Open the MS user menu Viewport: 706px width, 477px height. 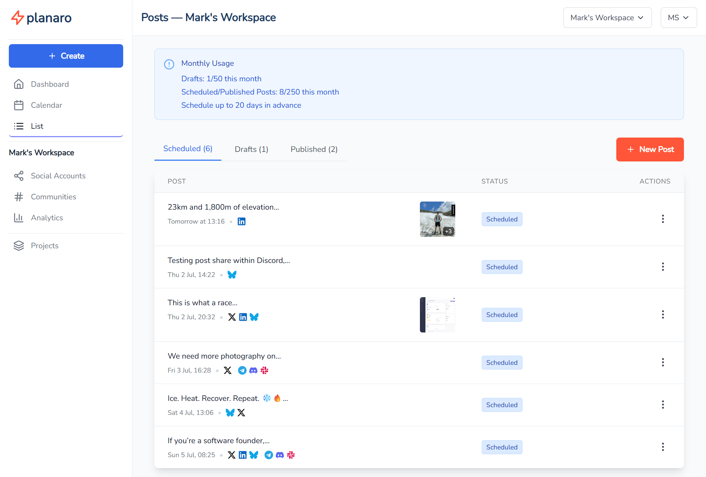(679, 18)
